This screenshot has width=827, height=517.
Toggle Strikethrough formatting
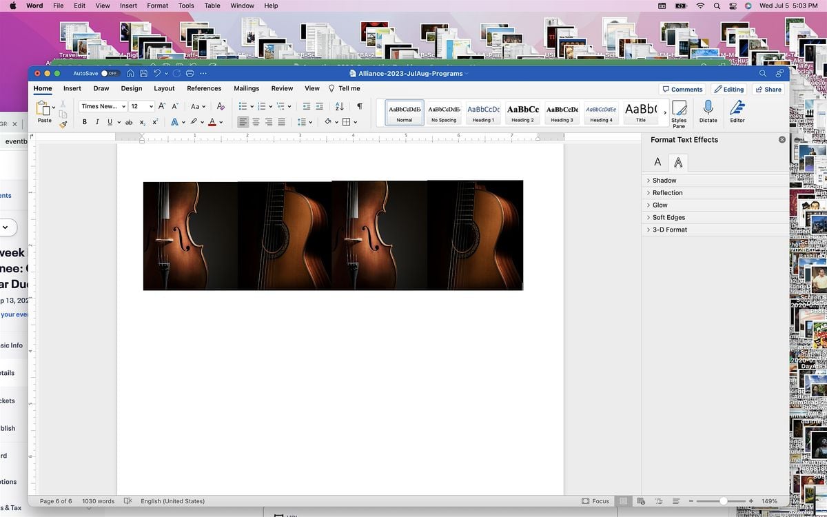[x=129, y=122]
